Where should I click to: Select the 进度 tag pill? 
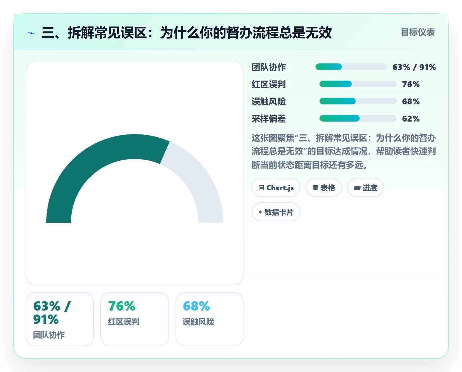point(366,188)
